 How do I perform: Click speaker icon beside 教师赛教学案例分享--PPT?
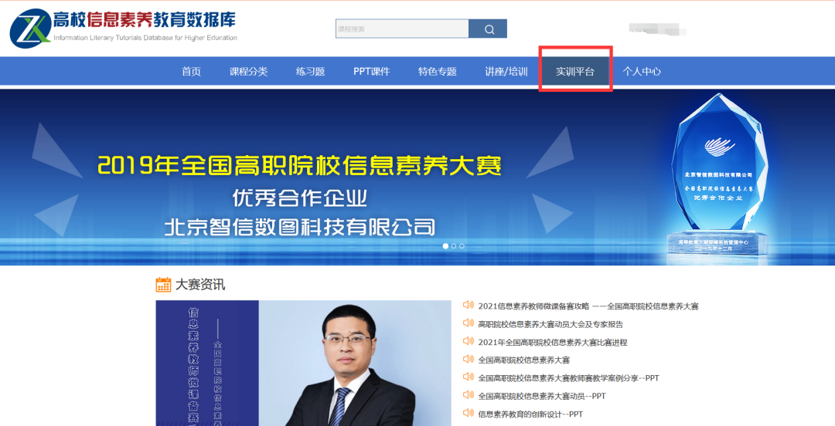(469, 377)
